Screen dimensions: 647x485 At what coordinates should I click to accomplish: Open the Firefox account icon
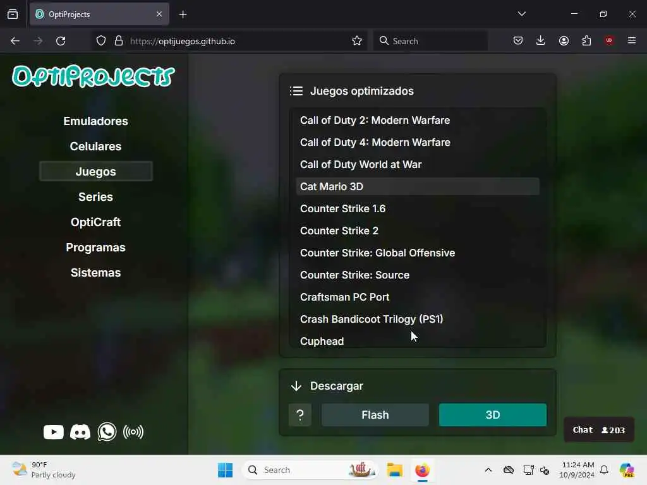click(x=564, y=41)
